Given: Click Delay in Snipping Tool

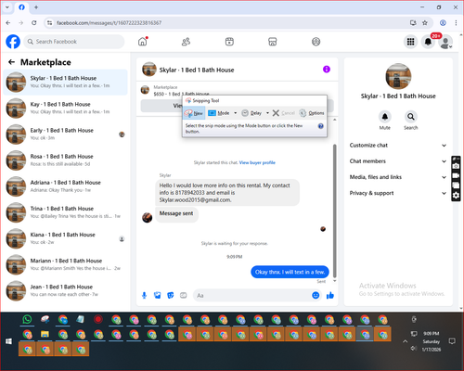Looking at the screenshot, I should 251,113.
